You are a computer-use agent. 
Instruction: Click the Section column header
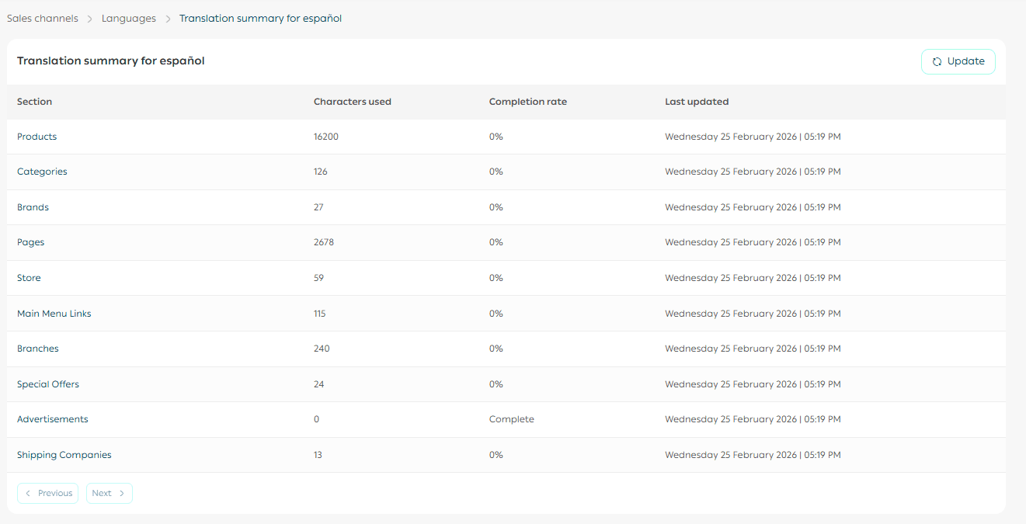click(x=35, y=102)
